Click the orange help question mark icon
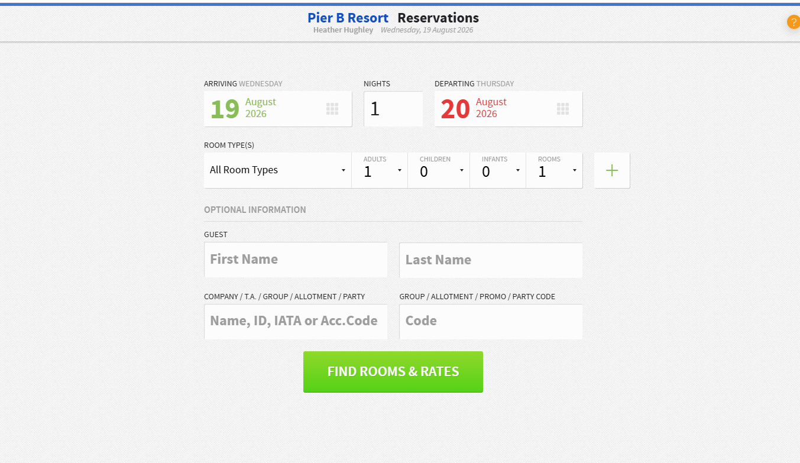800x463 pixels. [x=793, y=22]
